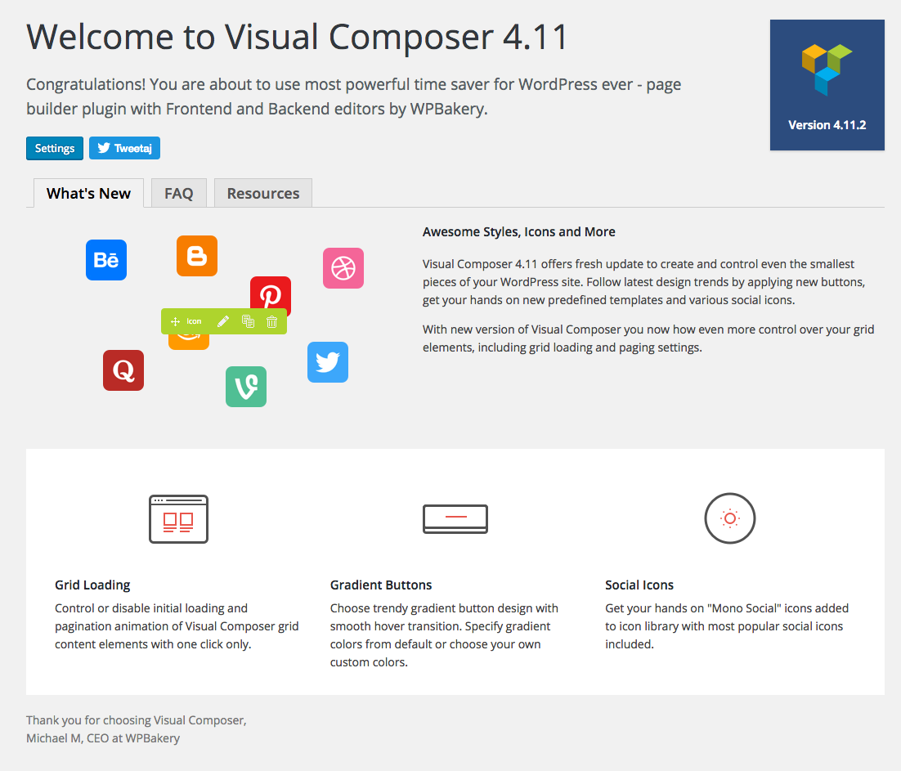Click the Behance social icon

[106, 260]
